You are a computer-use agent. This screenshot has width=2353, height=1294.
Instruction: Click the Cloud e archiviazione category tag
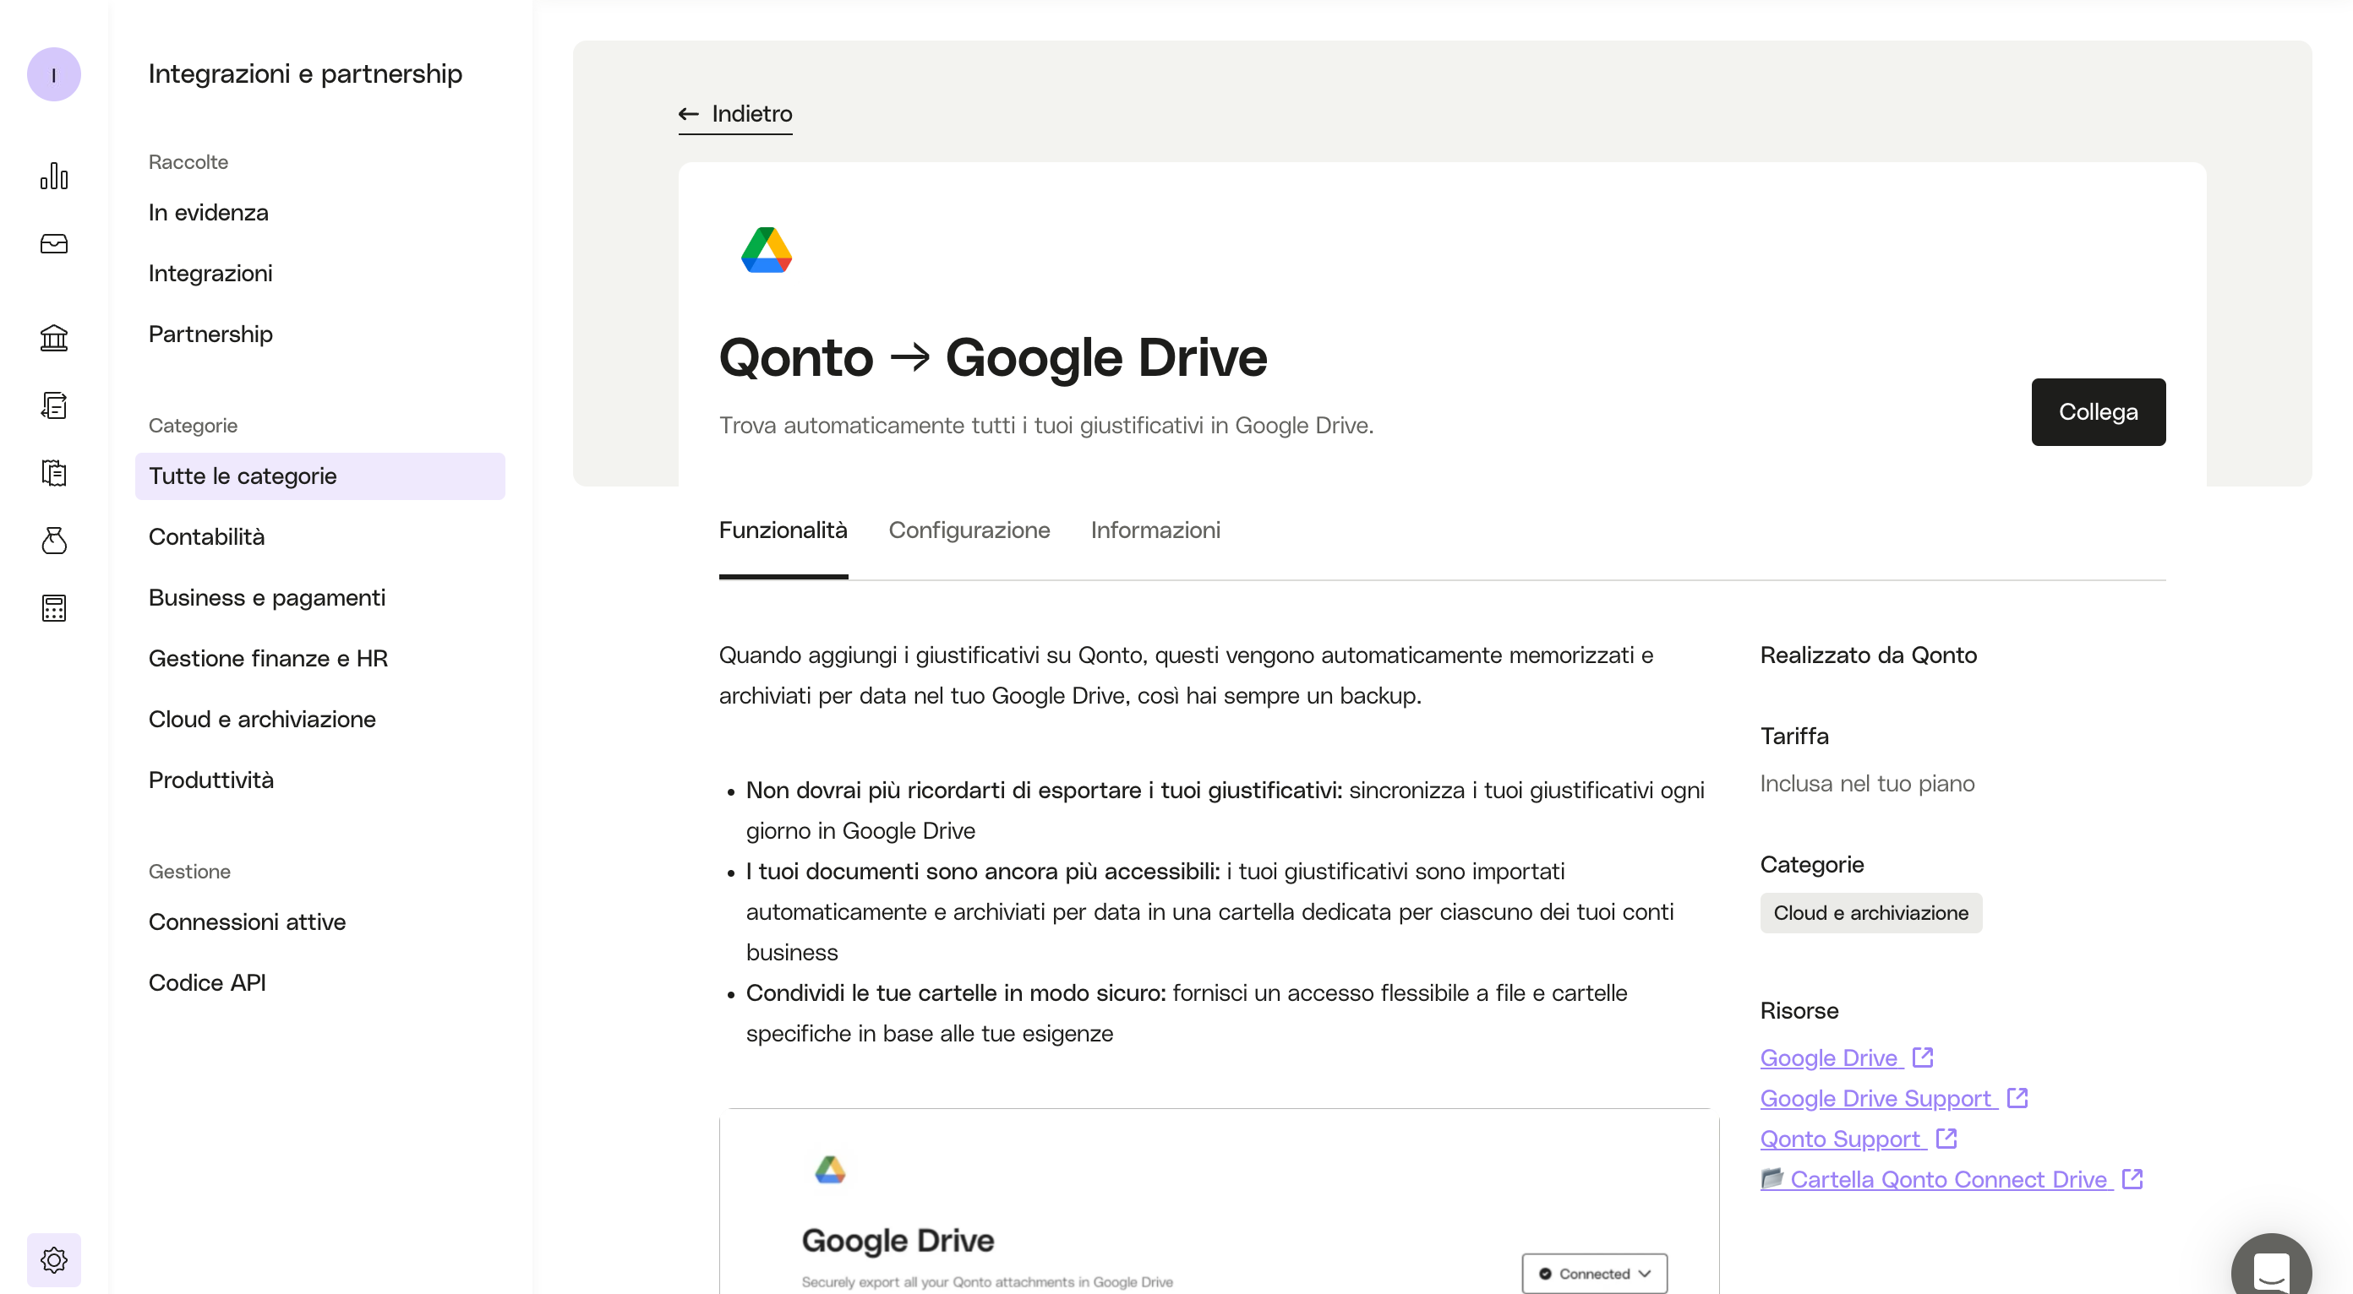(1870, 912)
